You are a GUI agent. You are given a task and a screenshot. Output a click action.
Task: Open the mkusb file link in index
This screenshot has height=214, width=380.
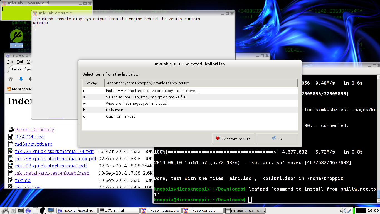pos(23,180)
